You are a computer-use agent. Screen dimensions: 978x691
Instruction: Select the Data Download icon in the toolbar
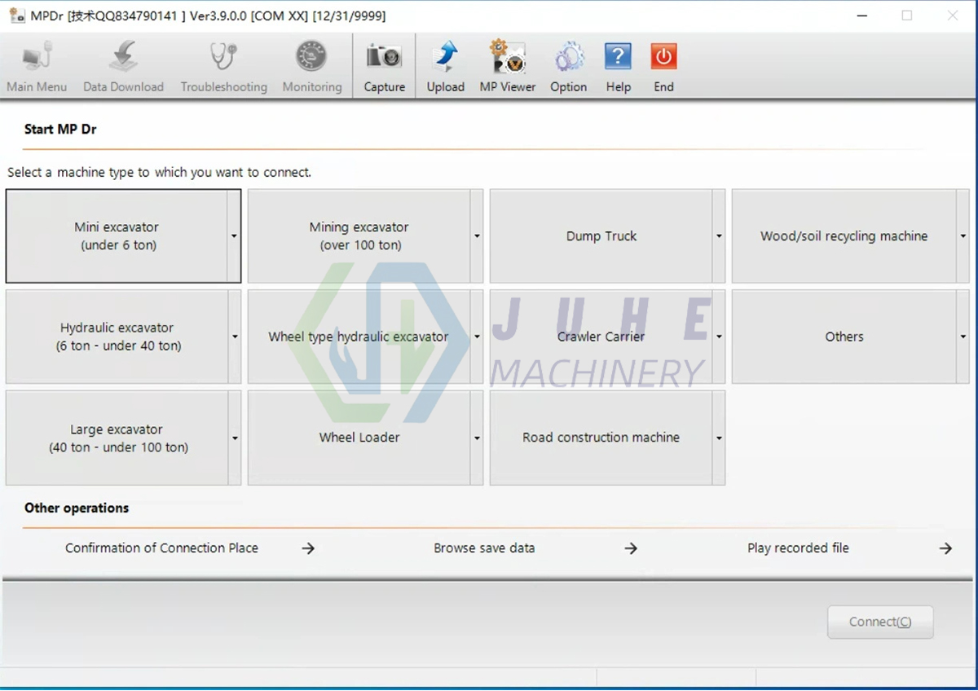[123, 64]
